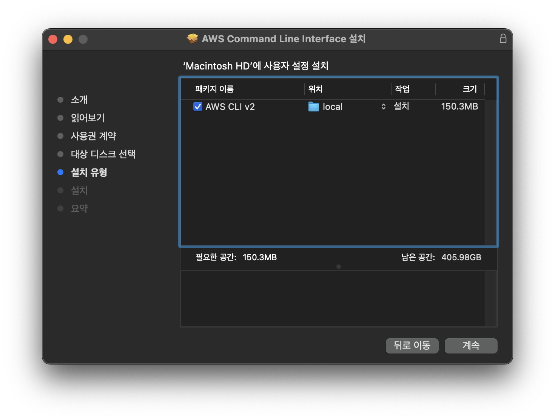The width and height of the screenshot is (555, 420).
Task: Click the 작업 column header
Action: (402, 89)
